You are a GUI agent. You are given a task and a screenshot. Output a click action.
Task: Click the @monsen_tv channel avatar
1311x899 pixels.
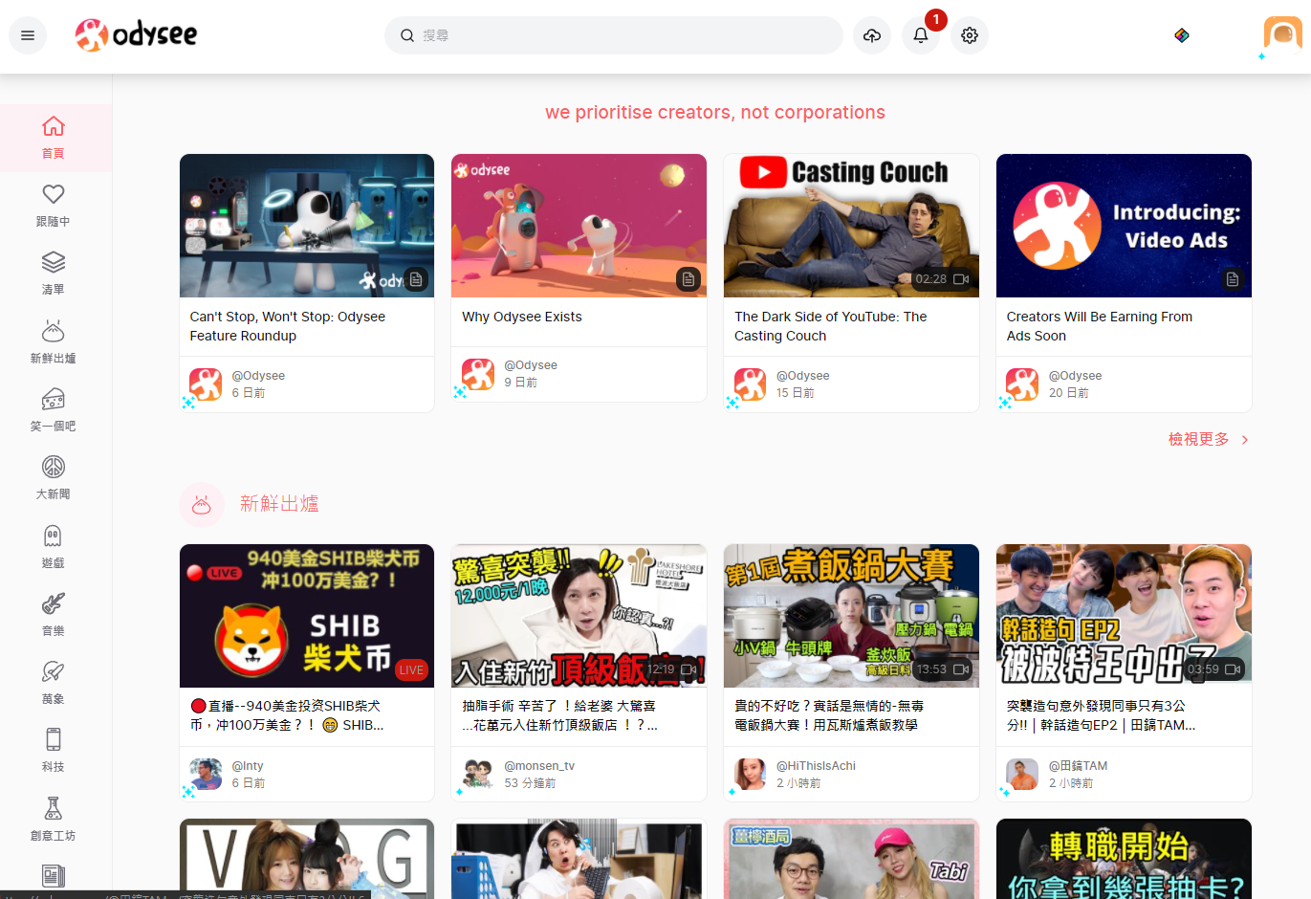[478, 775]
